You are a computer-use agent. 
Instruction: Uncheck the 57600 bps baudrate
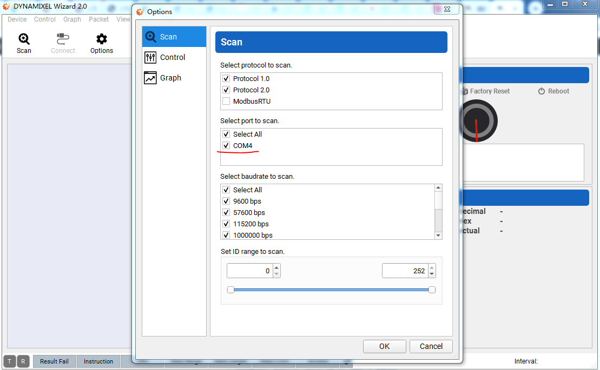pos(226,213)
